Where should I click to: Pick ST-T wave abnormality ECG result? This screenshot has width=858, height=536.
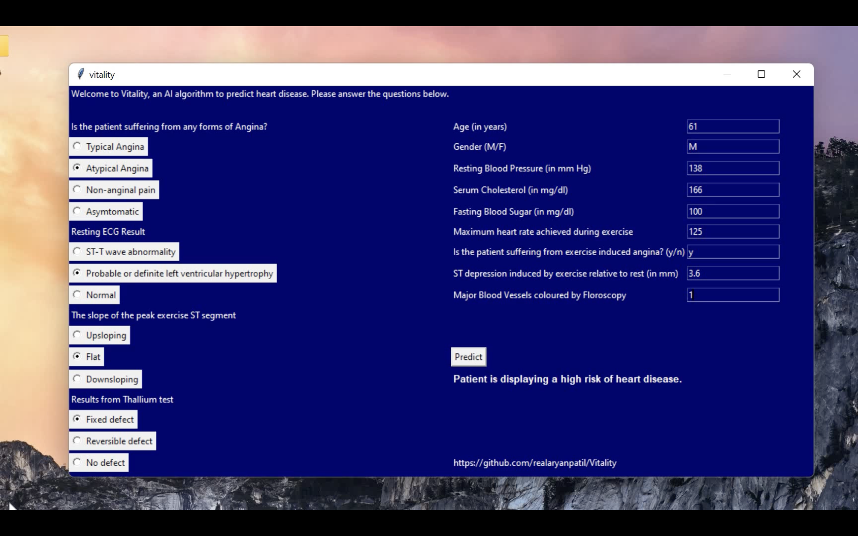pyautogui.click(x=77, y=251)
